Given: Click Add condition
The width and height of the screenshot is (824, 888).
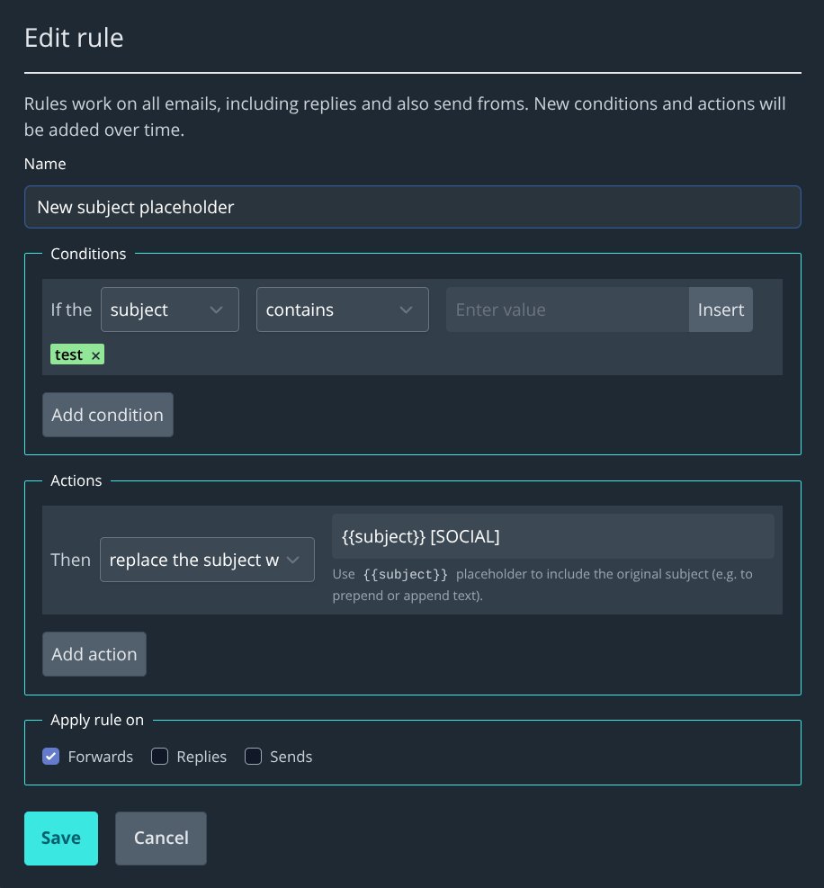Looking at the screenshot, I should click(x=108, y=415).
